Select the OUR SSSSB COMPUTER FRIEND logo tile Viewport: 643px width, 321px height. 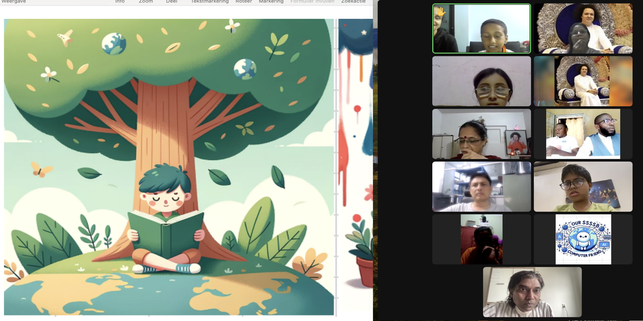point(583,239)
